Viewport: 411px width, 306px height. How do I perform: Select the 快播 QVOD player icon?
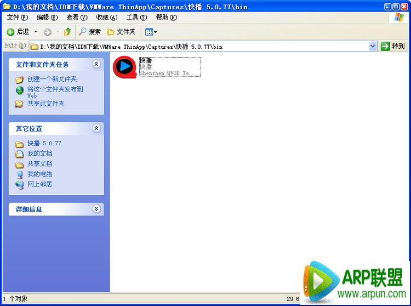[124, 67]
